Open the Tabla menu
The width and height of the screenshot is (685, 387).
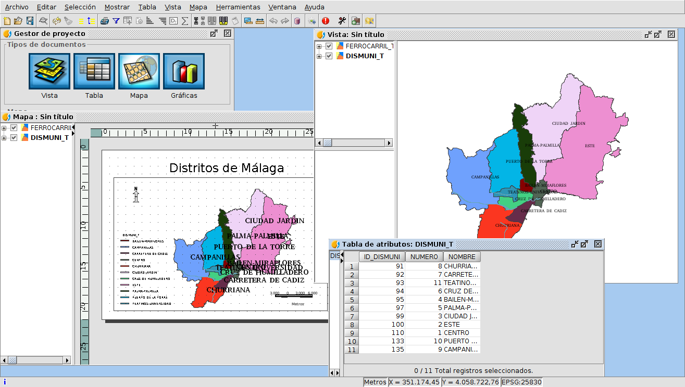pyautogui.click(x=147, y=7)
